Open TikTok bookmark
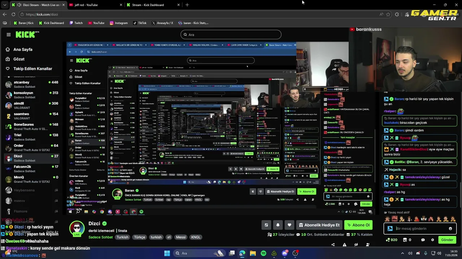 click(140, 23)
